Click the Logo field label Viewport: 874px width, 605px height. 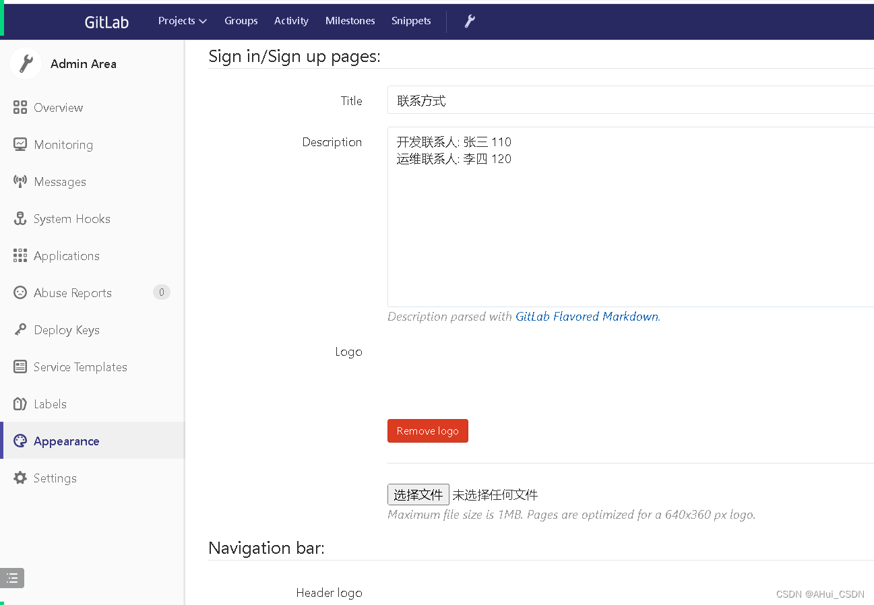348,352
